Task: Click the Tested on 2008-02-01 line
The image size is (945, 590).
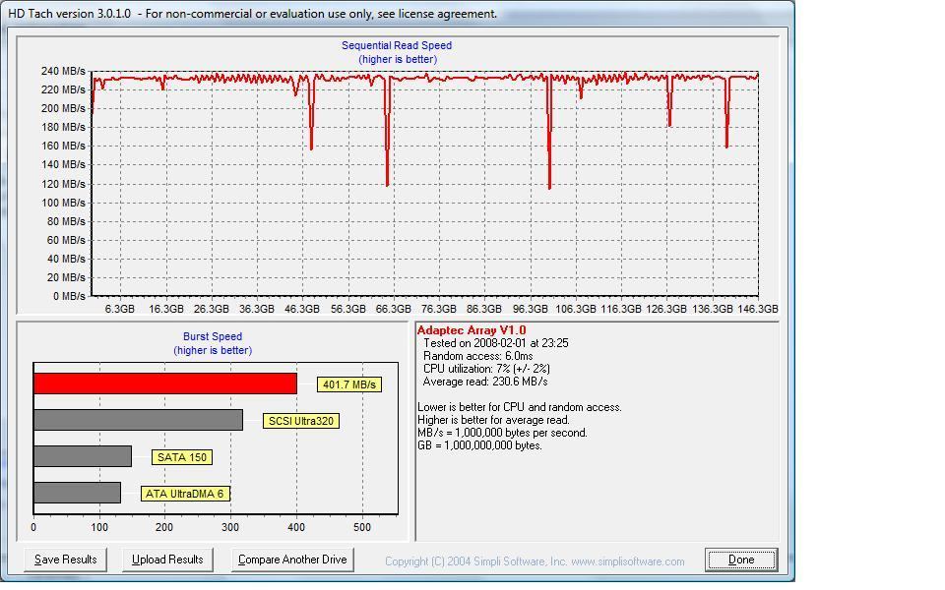Action: point(495,343)
